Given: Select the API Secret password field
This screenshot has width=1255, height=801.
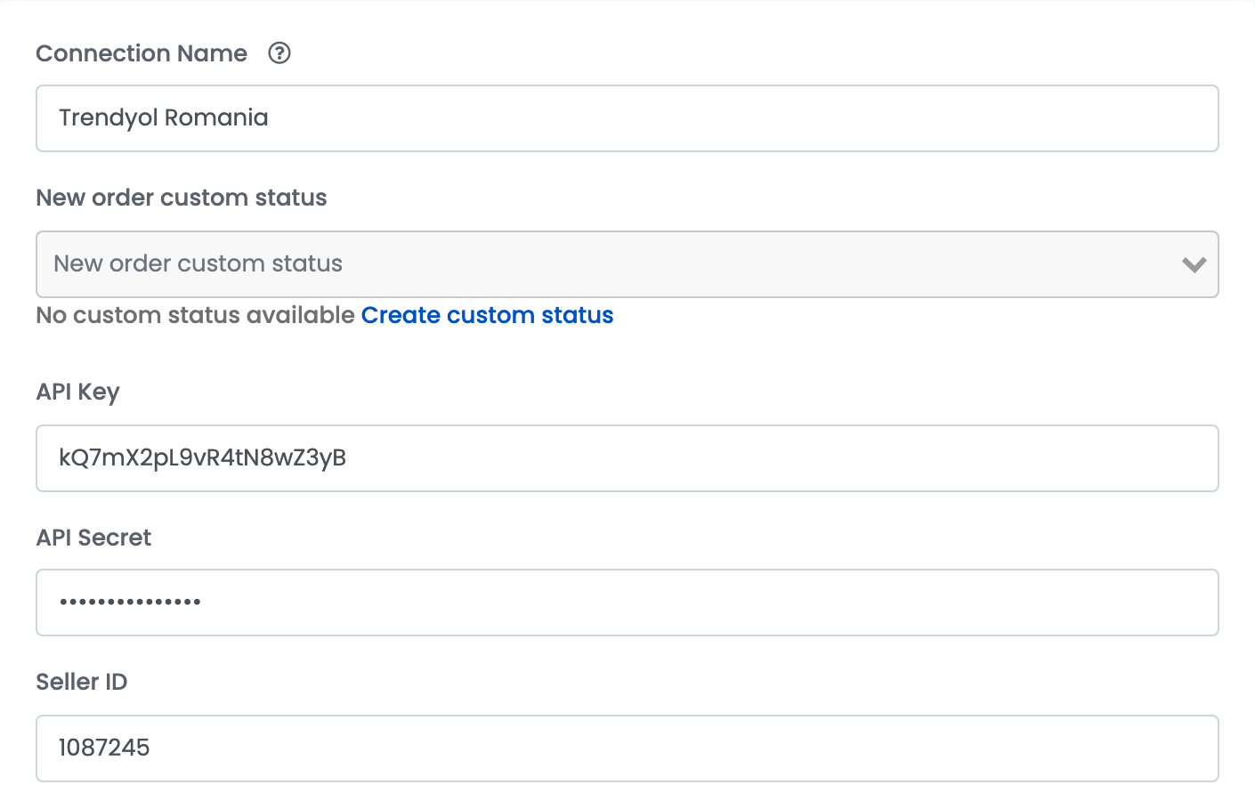Looking at the screenshot, I should pos(627,603).
